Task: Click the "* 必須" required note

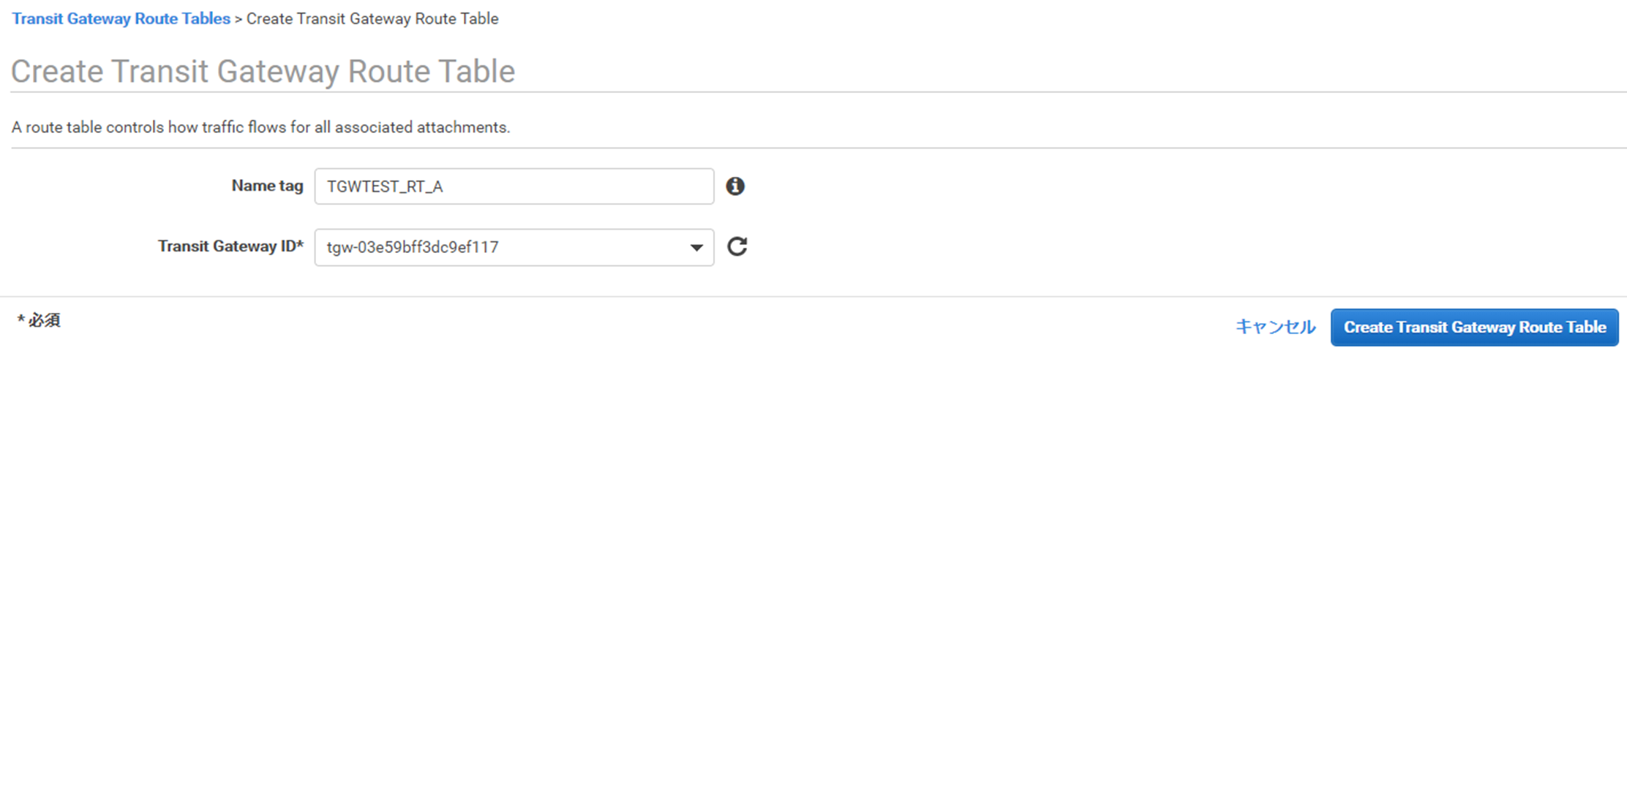Action: coord(39,320)
